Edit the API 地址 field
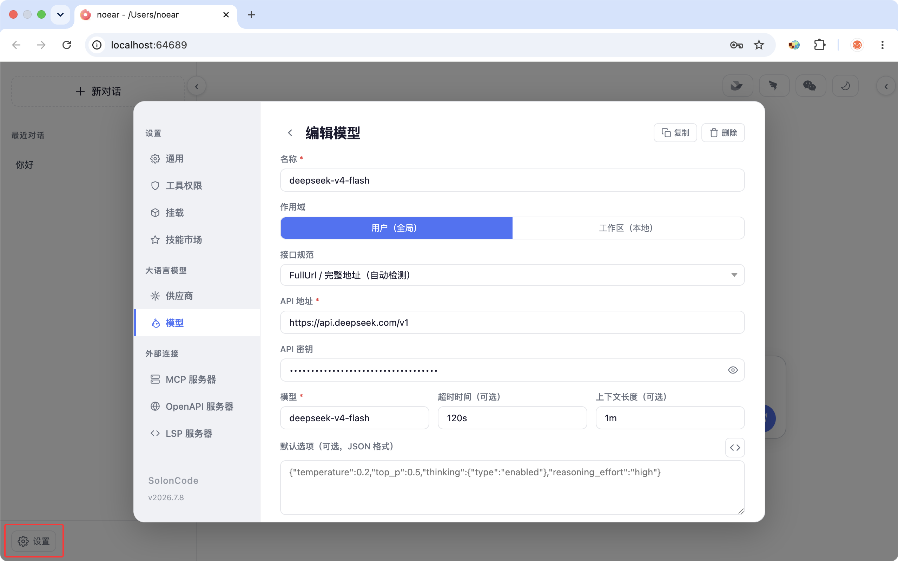898x561 pixels. coord(512,322)
